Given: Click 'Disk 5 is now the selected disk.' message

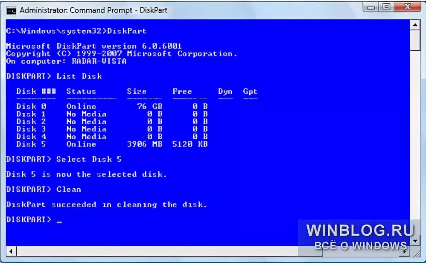Looking at the screenshot, I should [86, 174].
